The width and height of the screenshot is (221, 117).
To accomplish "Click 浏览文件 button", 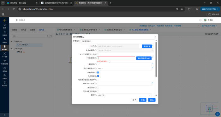I will [x=147, y=46].
